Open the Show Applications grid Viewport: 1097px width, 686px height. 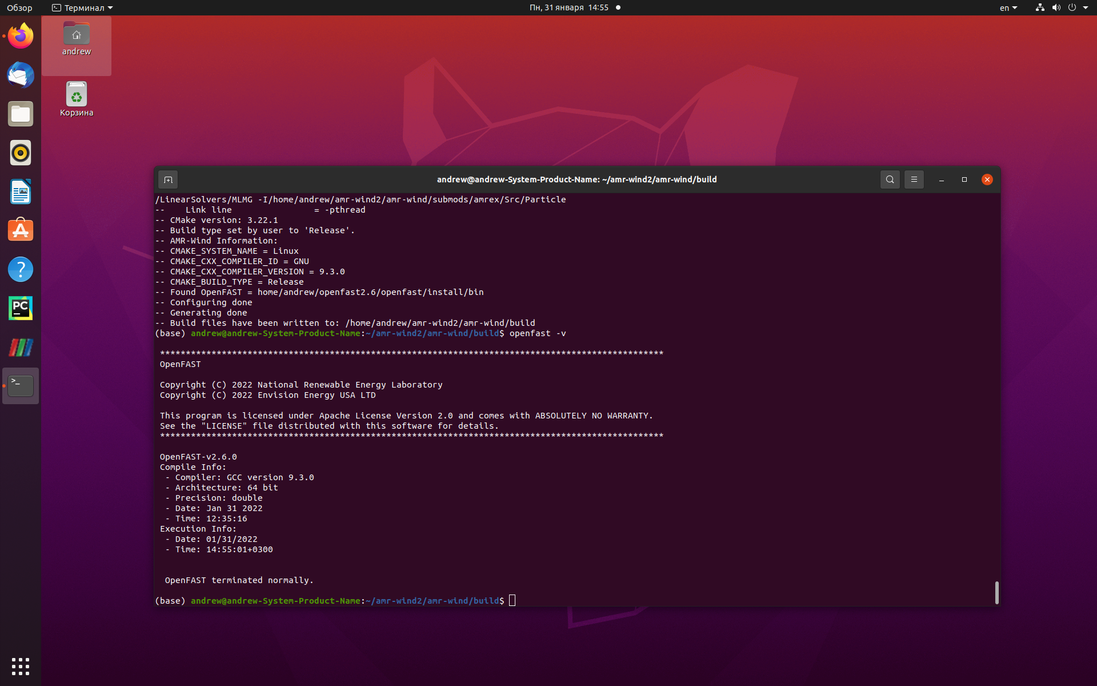point(20,666)
